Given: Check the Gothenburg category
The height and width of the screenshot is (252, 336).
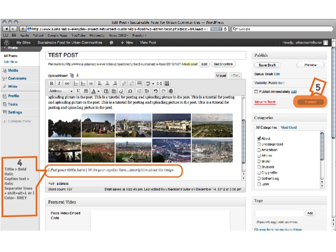Looking at the screenshot, I should coord(259,178).
